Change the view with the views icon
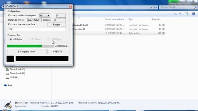The image size is (198, 111). click(176, 14)
